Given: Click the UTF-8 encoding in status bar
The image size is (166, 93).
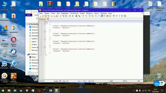Looking at the screenshot, I should point(125,81).
